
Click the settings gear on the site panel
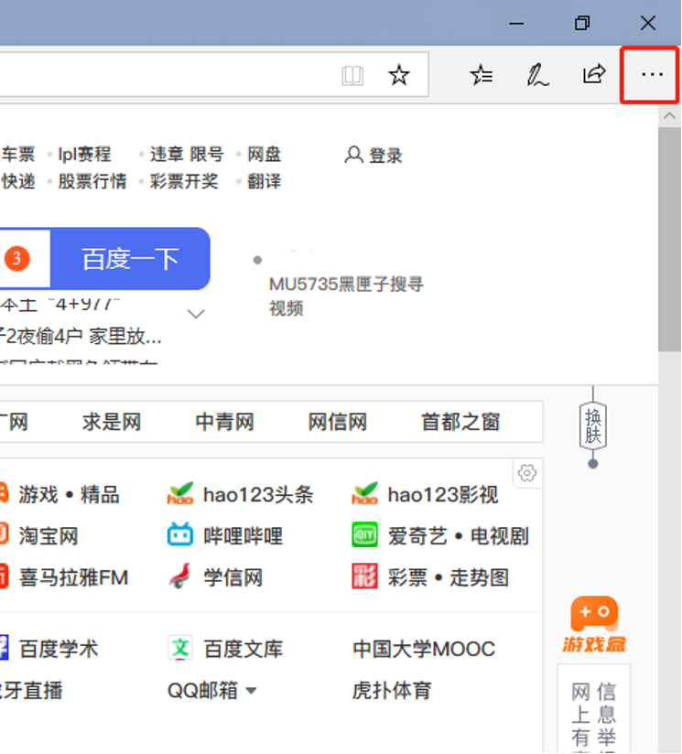pyautogui.click(x=526, y=473)
